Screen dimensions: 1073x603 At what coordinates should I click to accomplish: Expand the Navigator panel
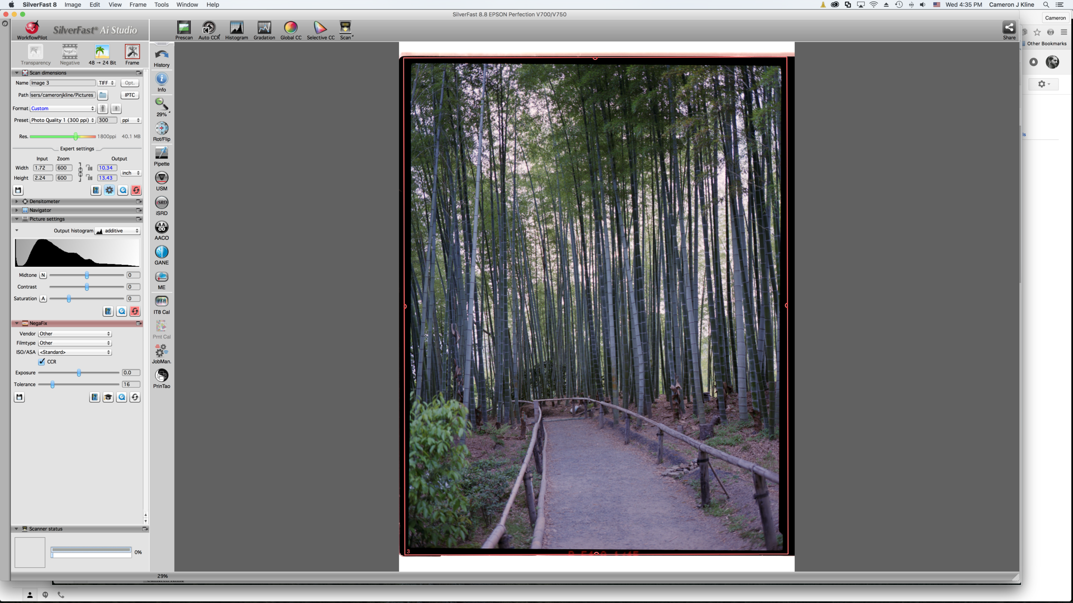click(17, 210)
